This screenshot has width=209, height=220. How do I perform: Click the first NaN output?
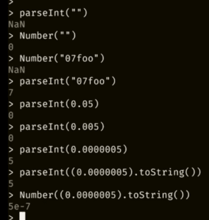(17, 24)
